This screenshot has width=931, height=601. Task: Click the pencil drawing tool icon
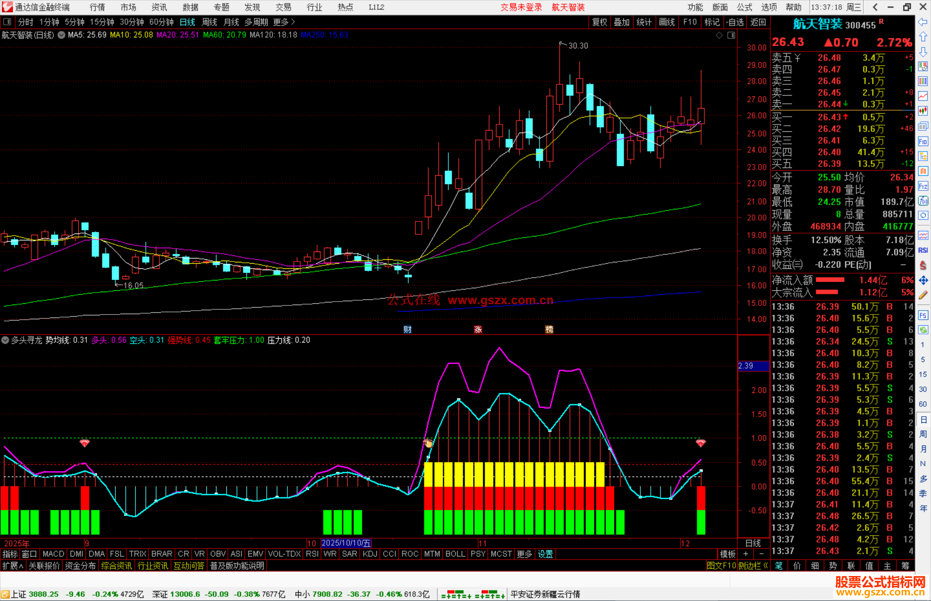click(923, 296)
